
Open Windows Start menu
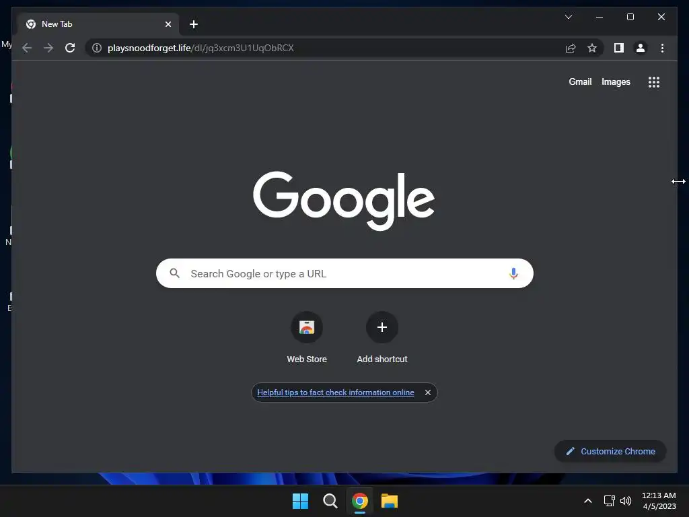coord(301,501)
